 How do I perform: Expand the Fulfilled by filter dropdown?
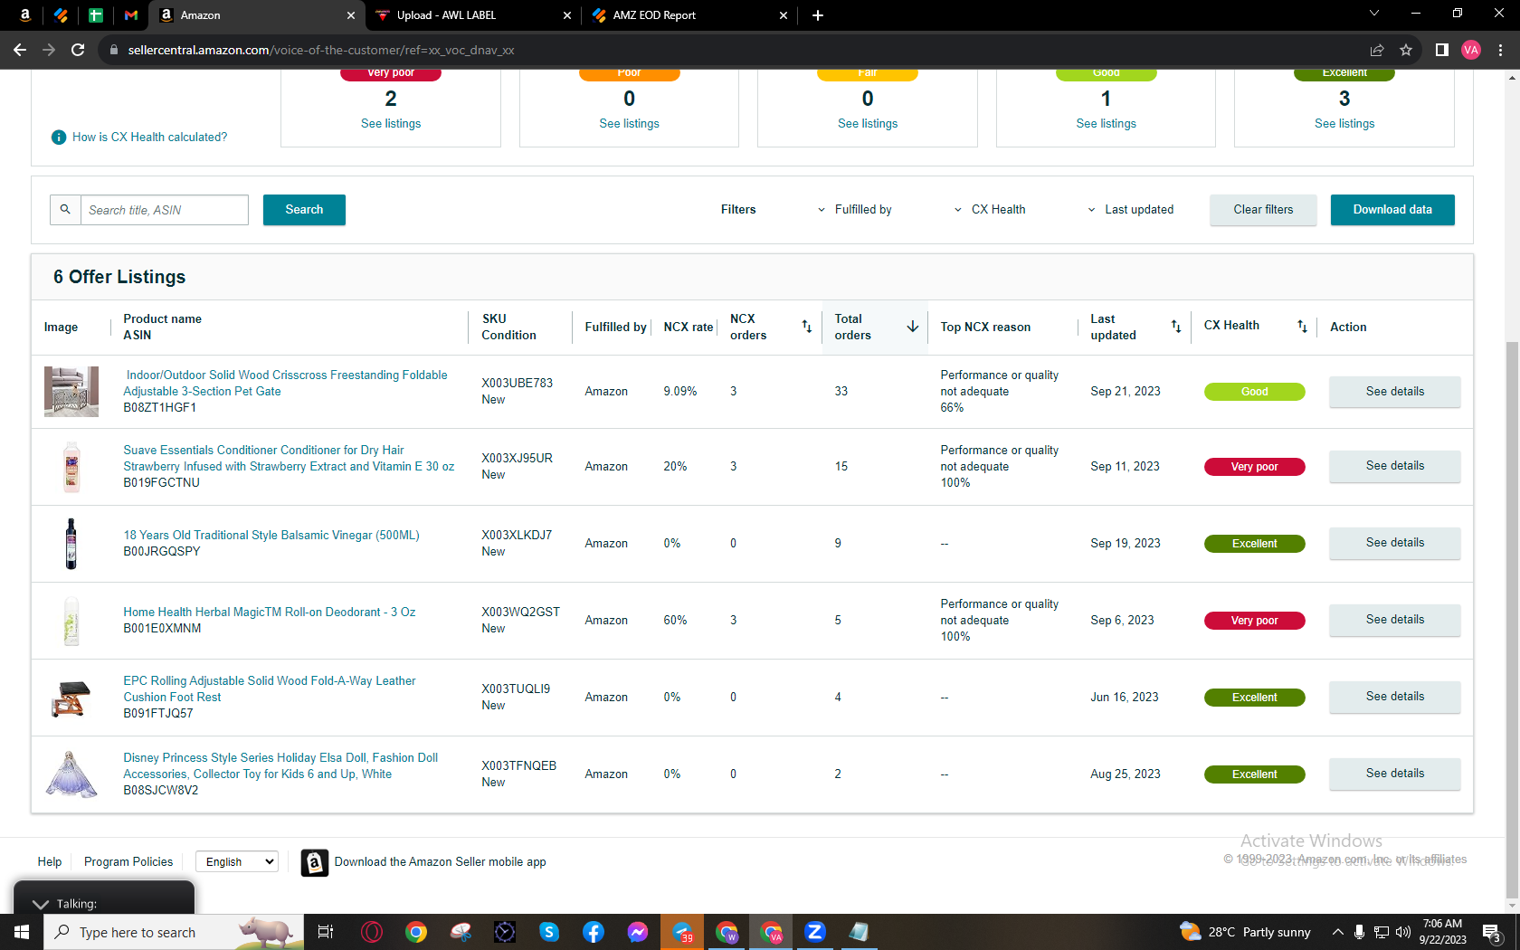point(854,210)
